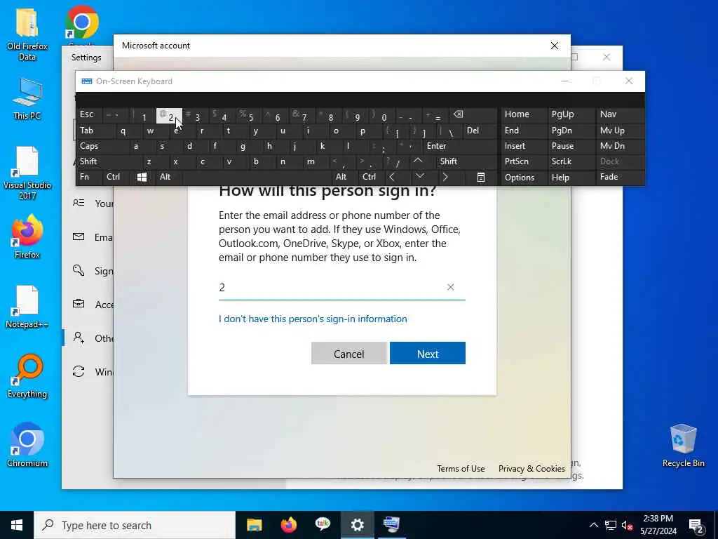Click the network tray icon
Screen dimensions: 718x539
pos(611,525)
